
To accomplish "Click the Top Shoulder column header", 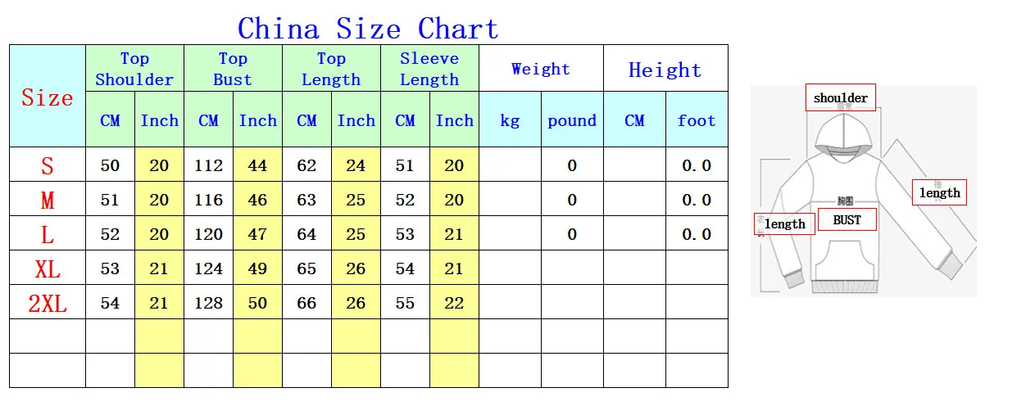I will tap(135, 68).
